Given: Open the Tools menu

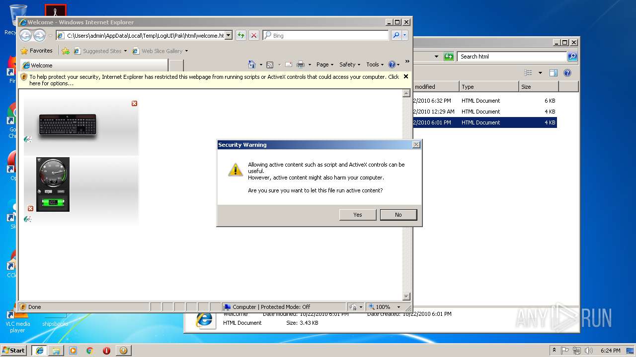Looking at the screenshot, I should point(375,64).
